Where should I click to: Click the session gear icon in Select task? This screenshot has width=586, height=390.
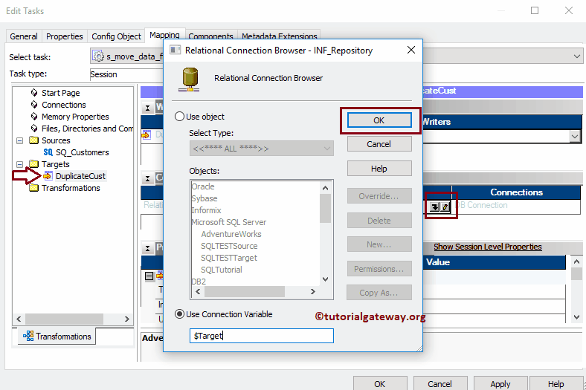98,56
